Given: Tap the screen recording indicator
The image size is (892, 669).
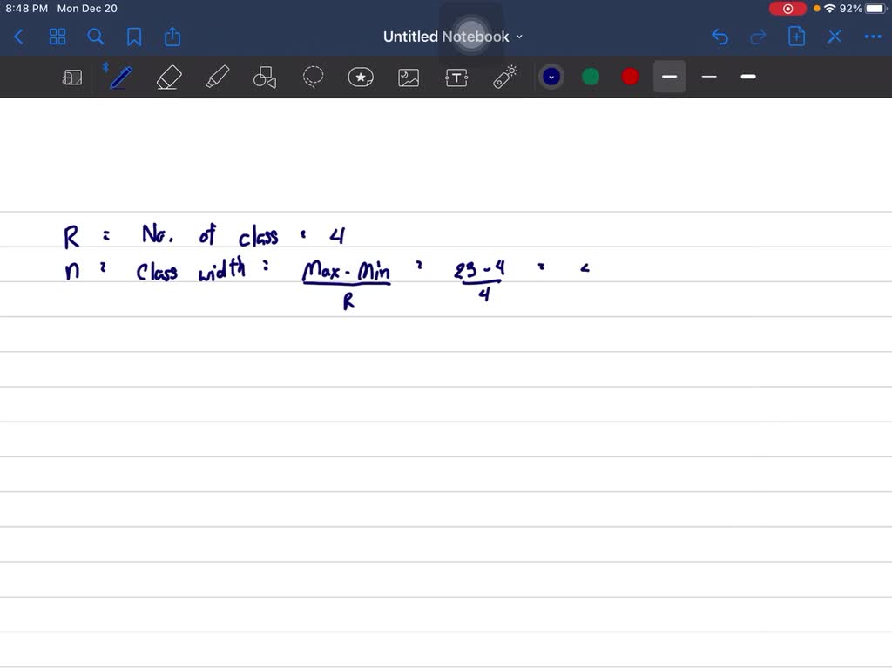Looking at the screenshot, I should tap(787, 9).
